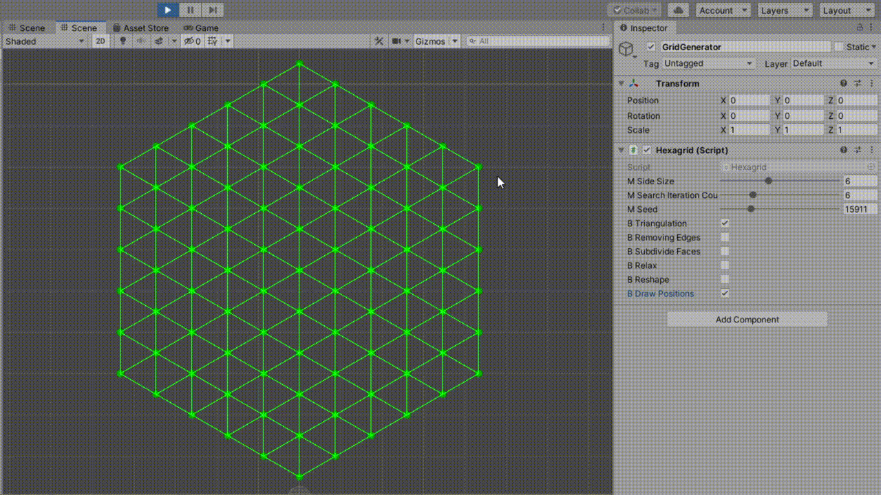The width and height of the screenshot is (881, 495).
Task: Enable the B Relax checkbox
Action: coord(725,265)
